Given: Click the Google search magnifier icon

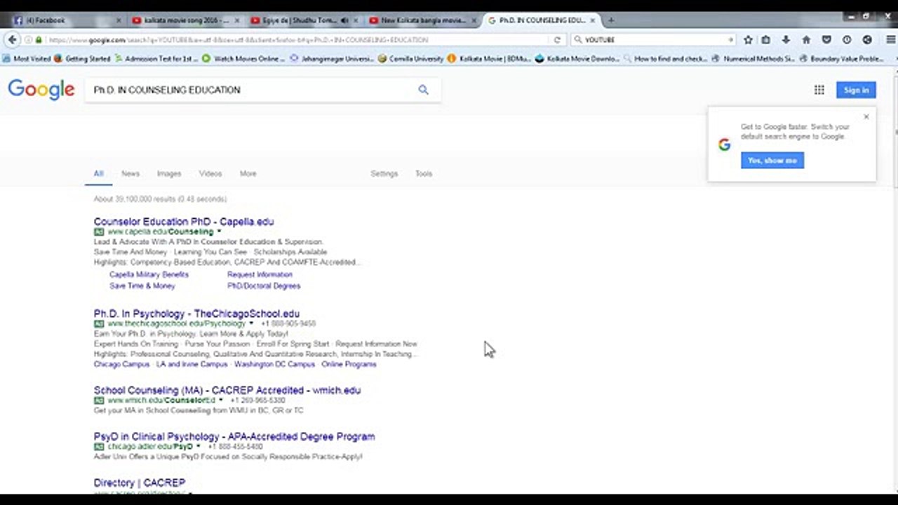Looking at the screenshot, I should click(423, 90).
